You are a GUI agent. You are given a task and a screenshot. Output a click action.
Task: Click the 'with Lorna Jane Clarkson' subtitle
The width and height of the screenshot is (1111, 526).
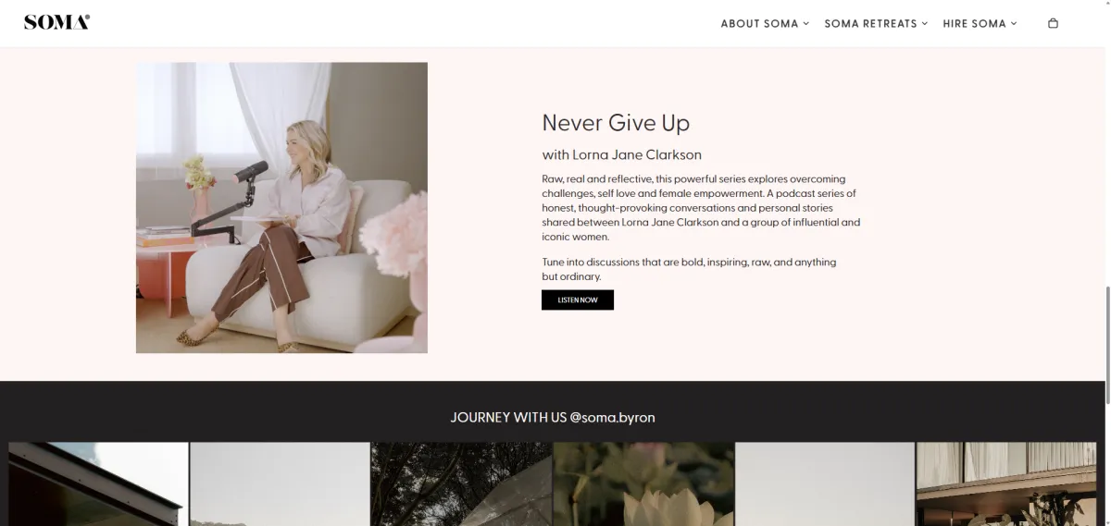(x=622, y=154)
